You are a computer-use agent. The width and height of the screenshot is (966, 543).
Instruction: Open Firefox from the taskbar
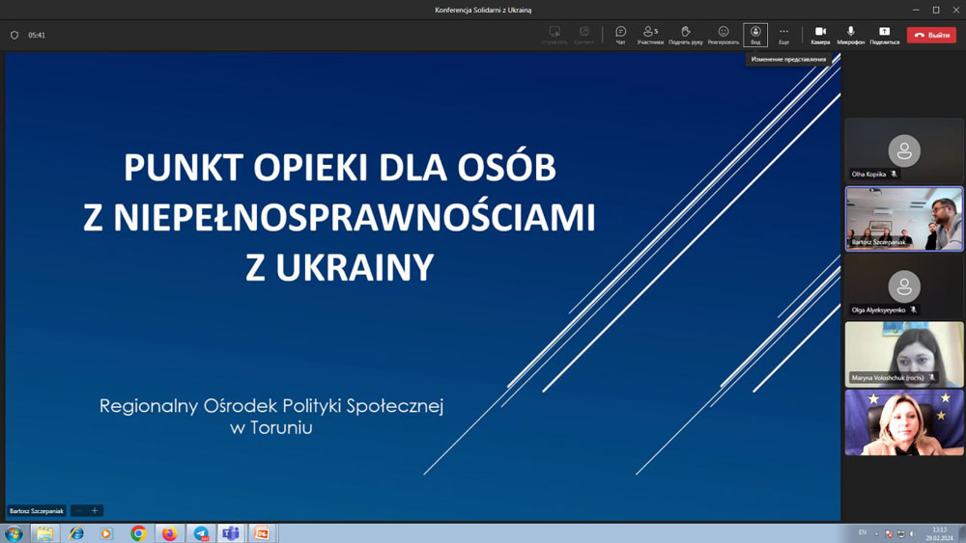click(x=169, y=533)
